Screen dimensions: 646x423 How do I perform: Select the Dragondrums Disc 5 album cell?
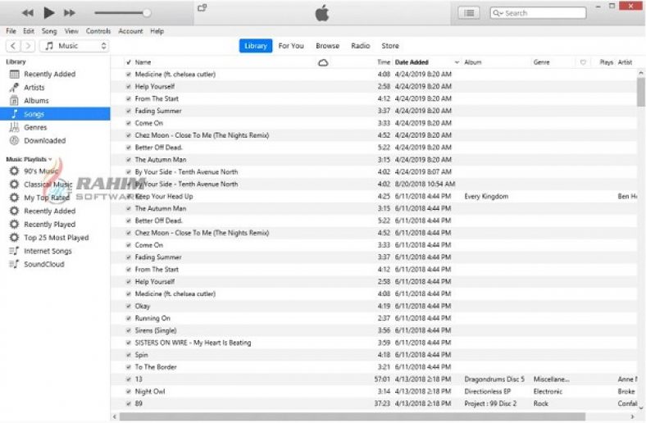coord(494,380)
